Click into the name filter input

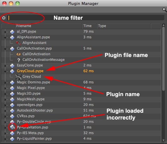[86, 18]
